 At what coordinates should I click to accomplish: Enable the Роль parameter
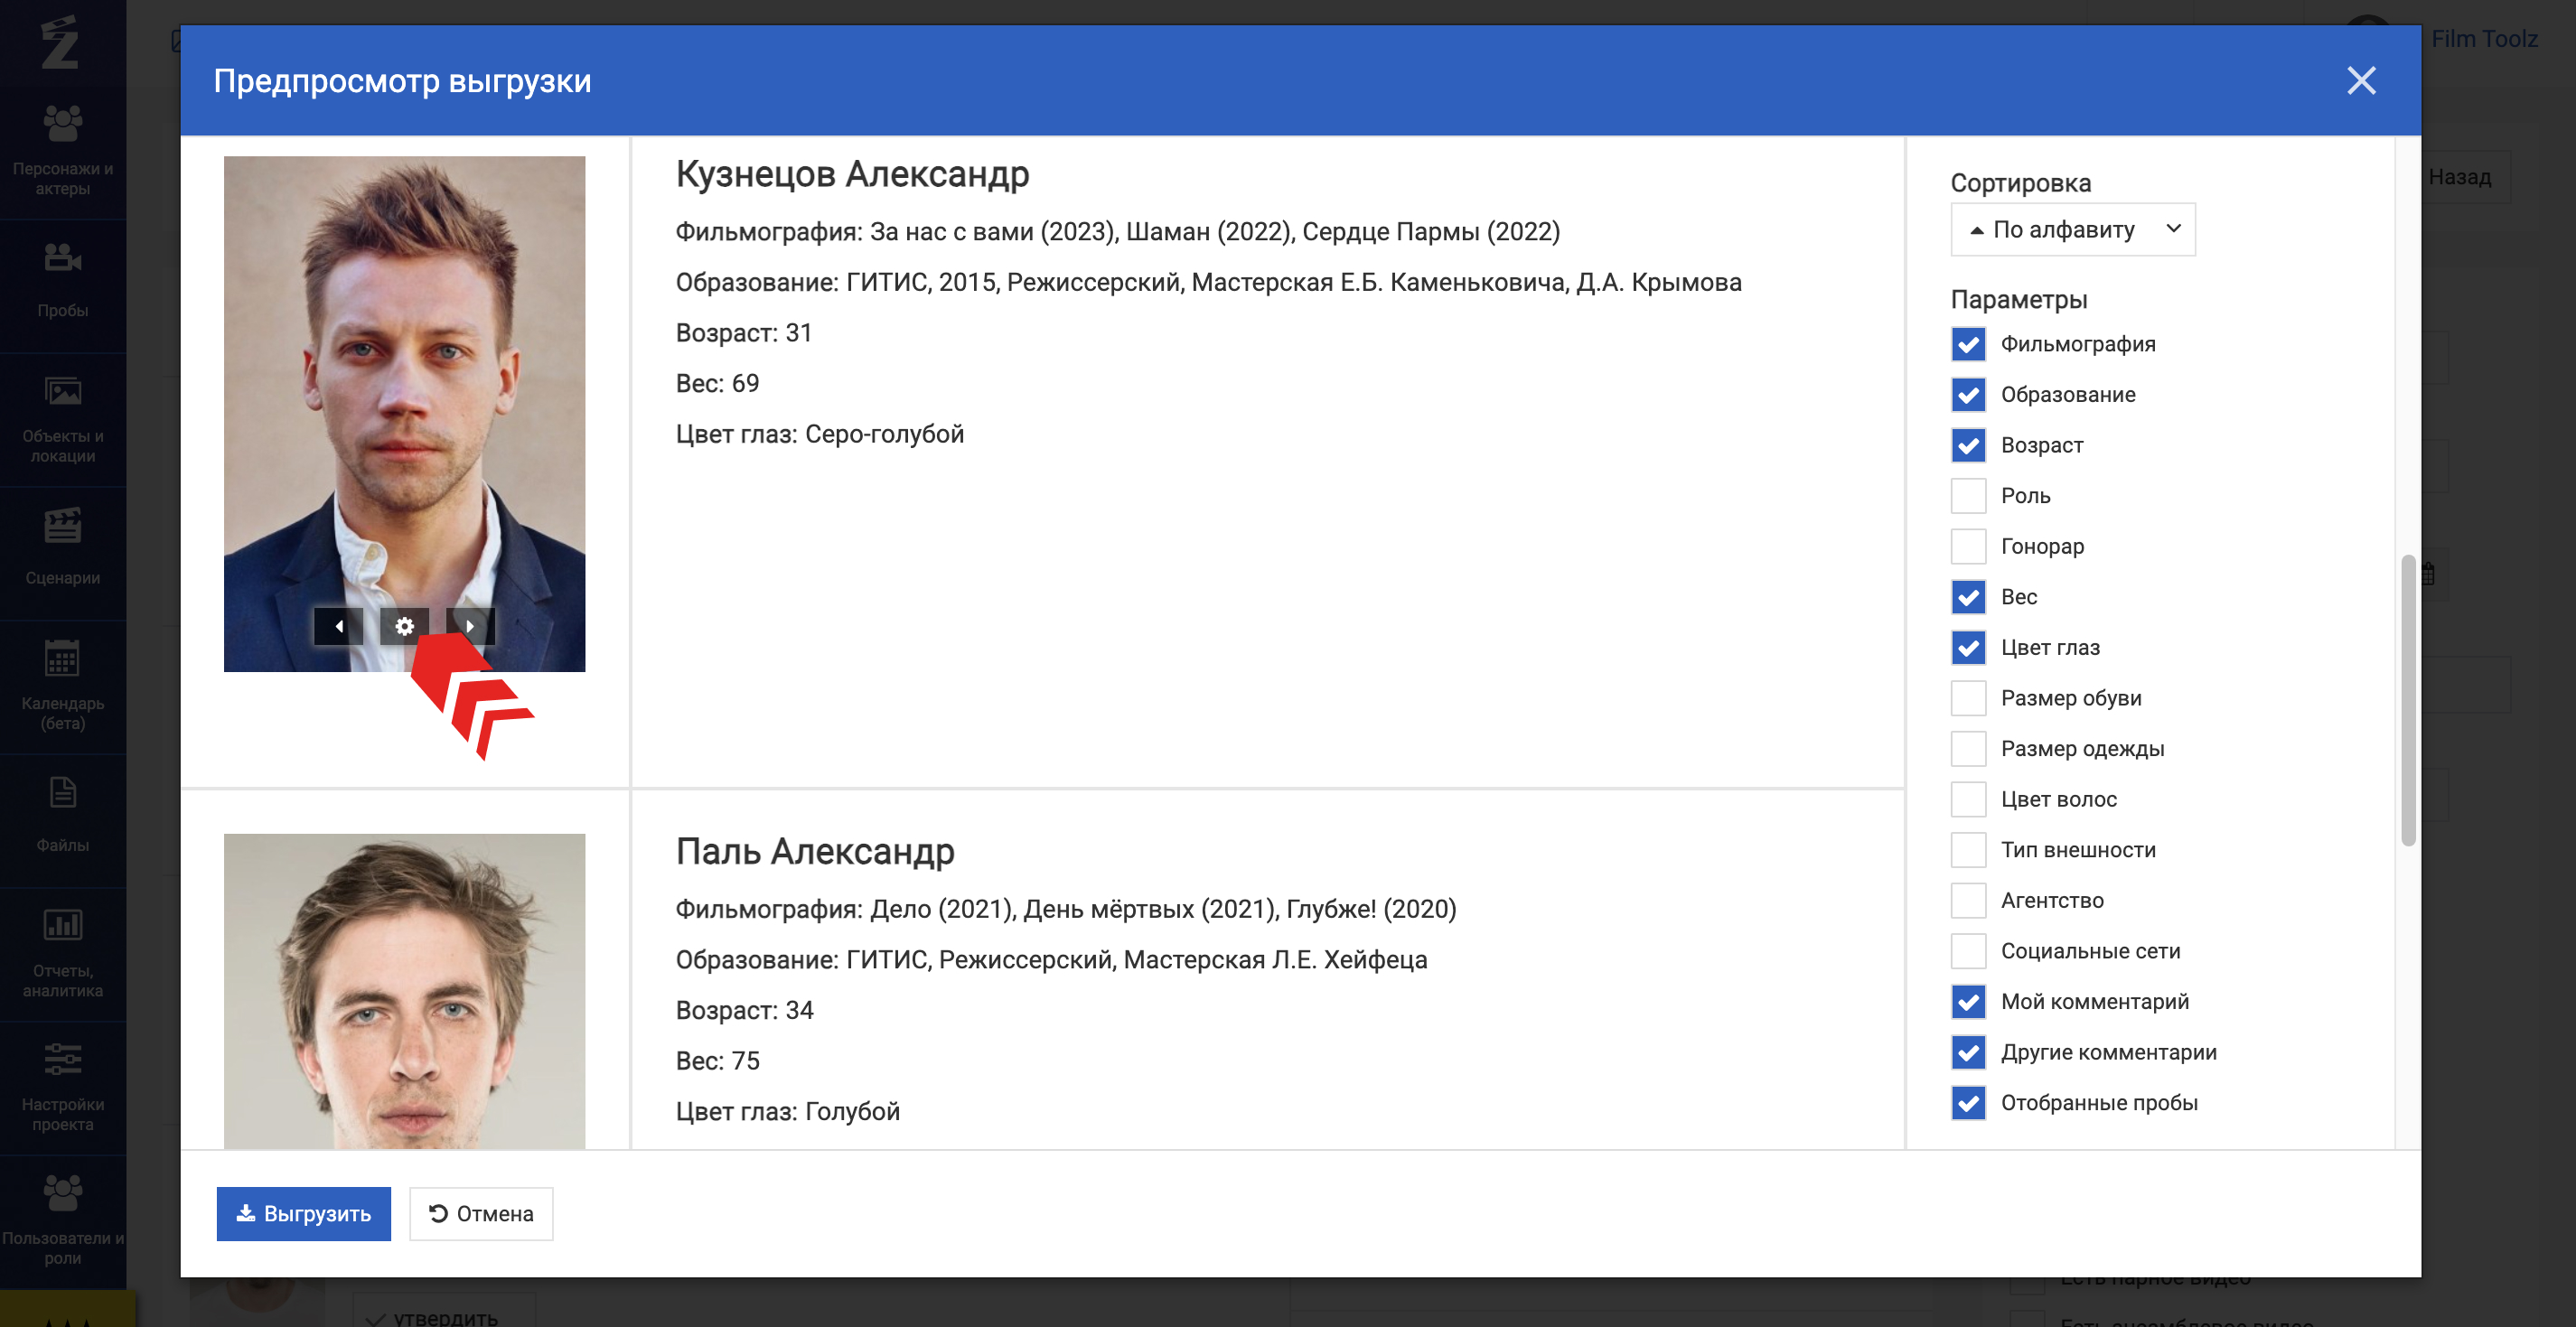point(1968,496)
